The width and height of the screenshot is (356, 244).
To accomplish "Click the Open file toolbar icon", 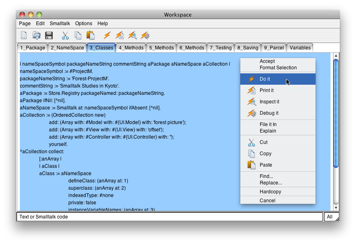I will pyautogui.click(x=36, y=36).
